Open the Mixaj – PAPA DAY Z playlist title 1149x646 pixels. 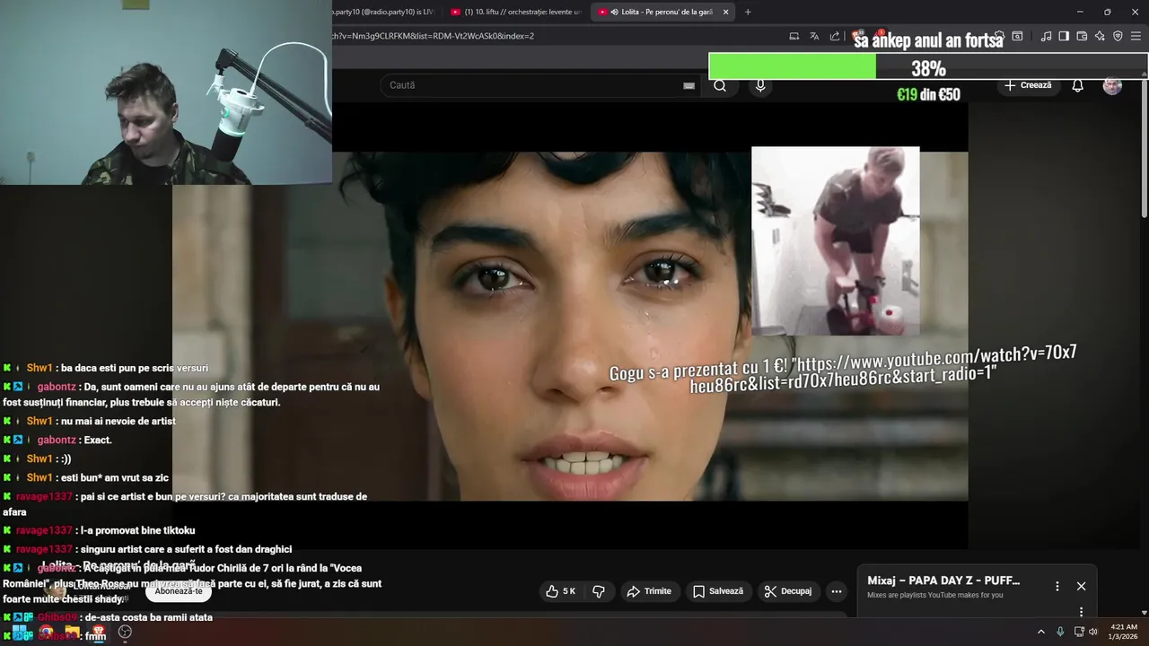coord(943,581)
